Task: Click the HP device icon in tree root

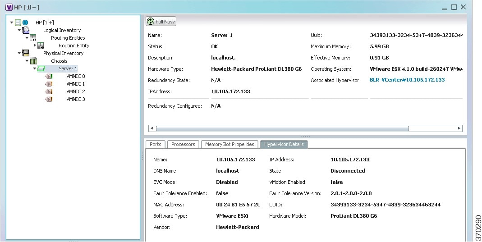Action: point(18,23)
